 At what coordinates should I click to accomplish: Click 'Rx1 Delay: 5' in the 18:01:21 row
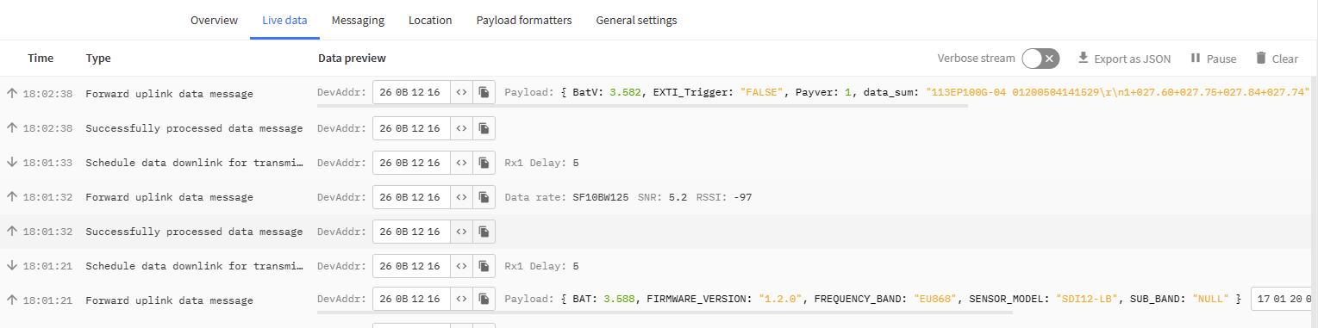coord(541,266)
